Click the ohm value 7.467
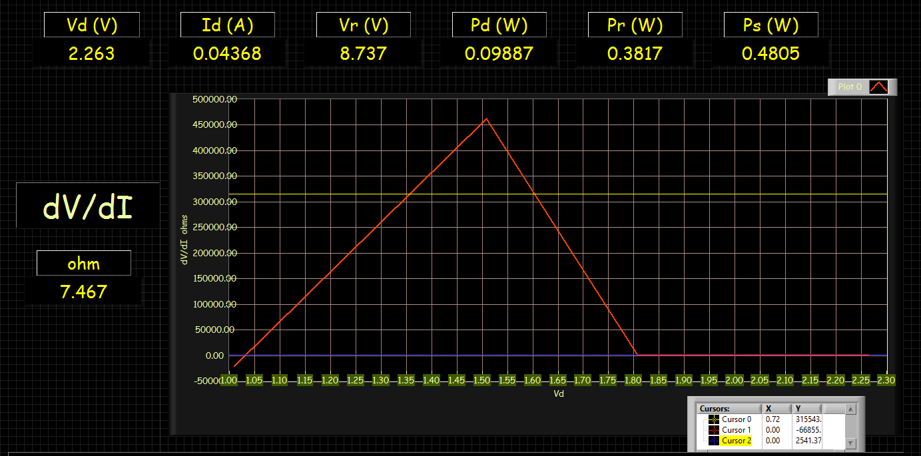This screenshot has width=921, height=456. point(83,292)
